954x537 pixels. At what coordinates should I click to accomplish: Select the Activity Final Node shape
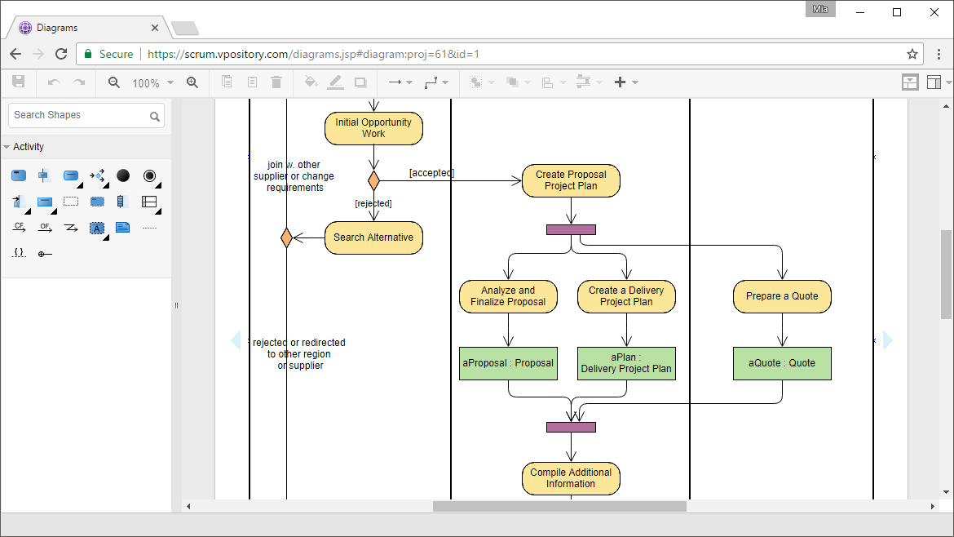149,176
